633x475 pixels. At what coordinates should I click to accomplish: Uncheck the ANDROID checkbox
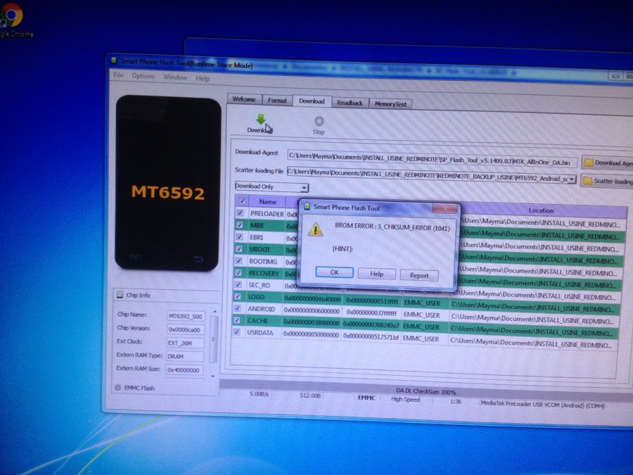click(x=237, y=308)
